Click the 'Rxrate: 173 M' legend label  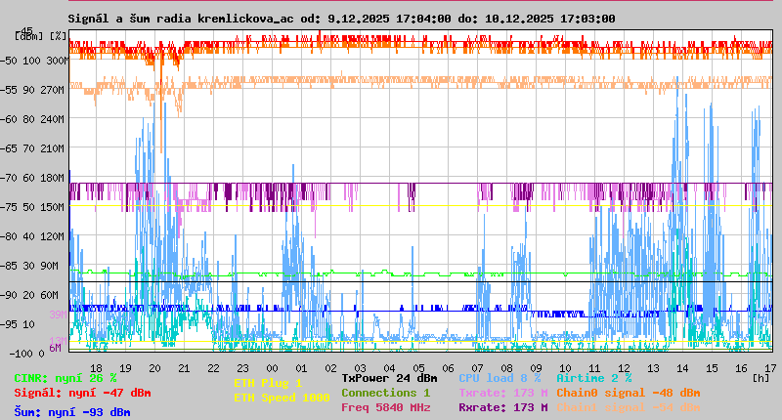[503, 407]
